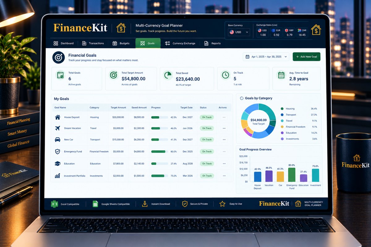Go to the Budgets tab
371x247 pixels.
tap(121, 43)
